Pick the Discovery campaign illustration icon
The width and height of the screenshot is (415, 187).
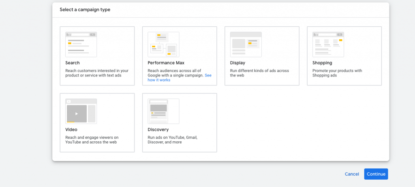tap(163, 111)
